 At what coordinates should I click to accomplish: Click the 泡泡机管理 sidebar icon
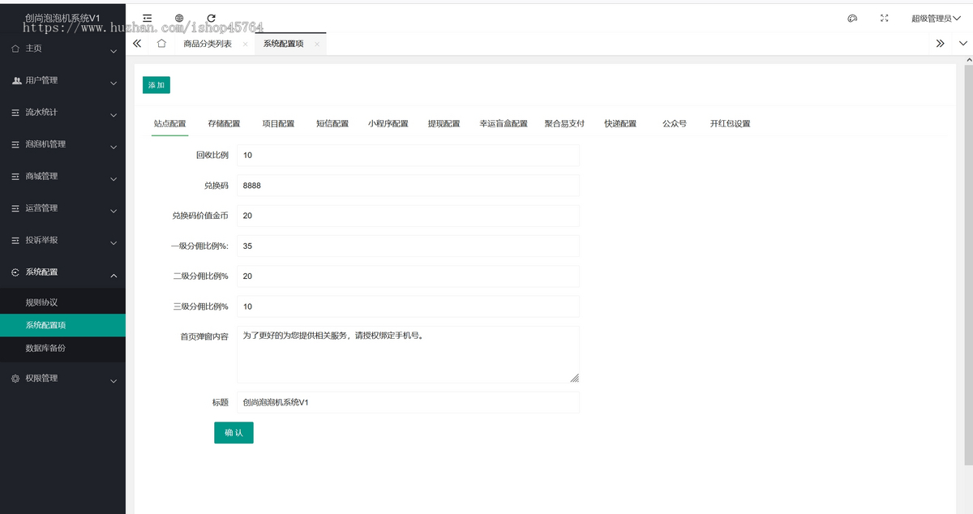(x=16, y=144)
